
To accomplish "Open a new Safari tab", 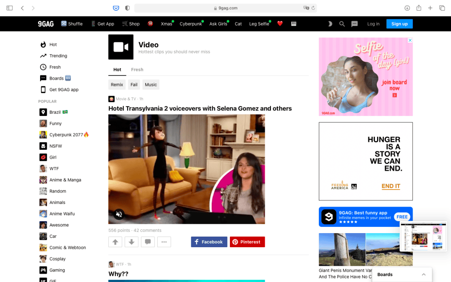I will pos(430,8).
